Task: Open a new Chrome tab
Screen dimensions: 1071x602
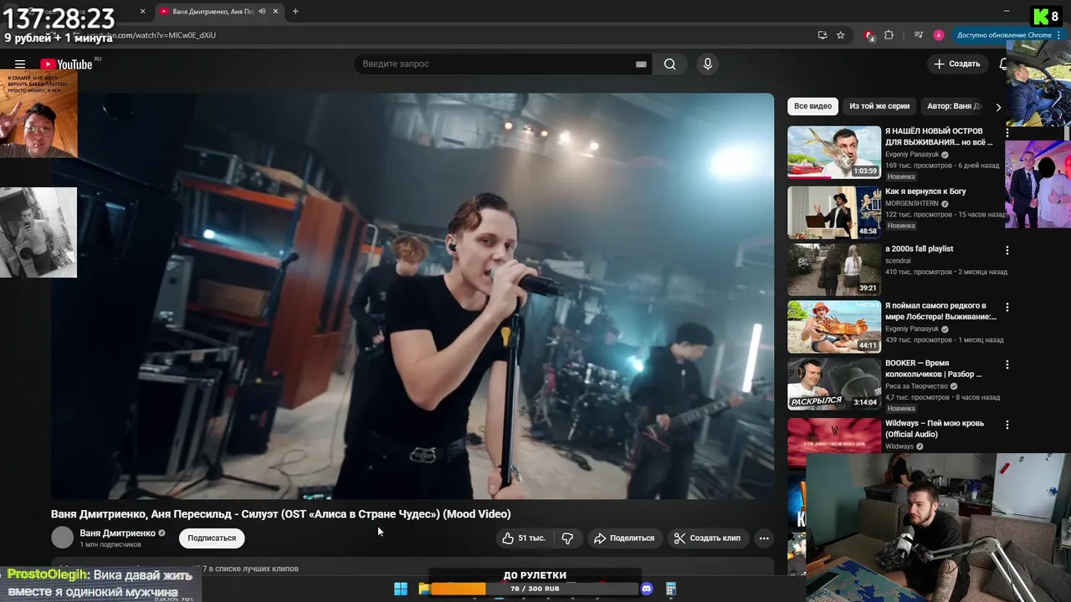Action: coord(295,12)
